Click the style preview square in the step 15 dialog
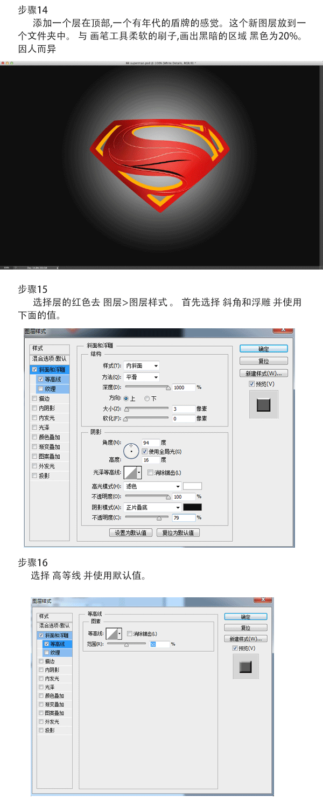Screen dimensions: 323x807 [x=264, y=404]
